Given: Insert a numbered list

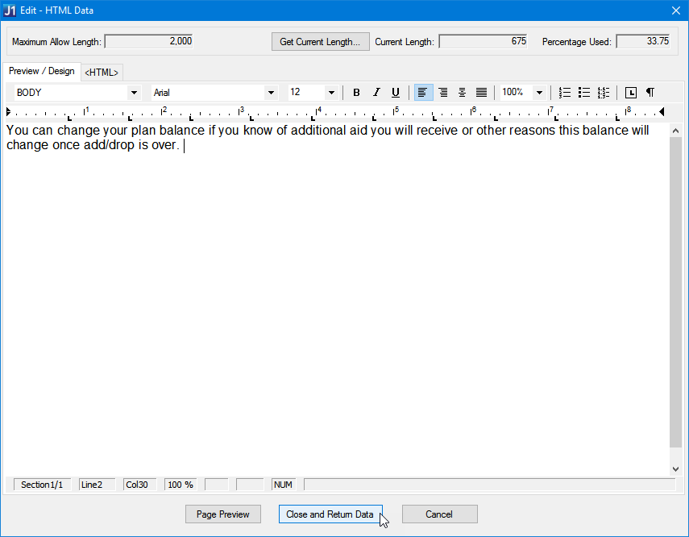Looking at the screenshot, I should (x=565, y=93).
